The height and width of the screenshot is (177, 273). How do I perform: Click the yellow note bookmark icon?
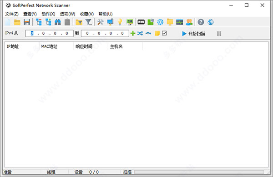[157, 33]
